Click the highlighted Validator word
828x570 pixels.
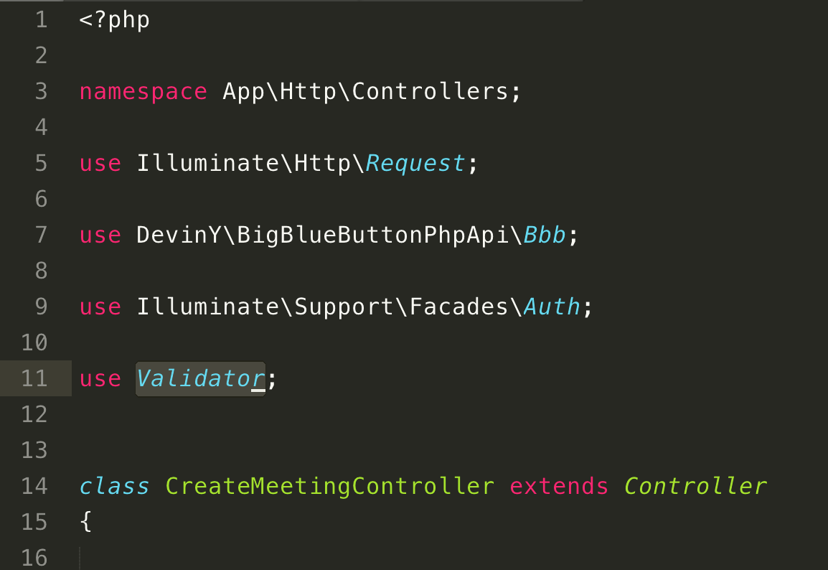tap(201, 379)
